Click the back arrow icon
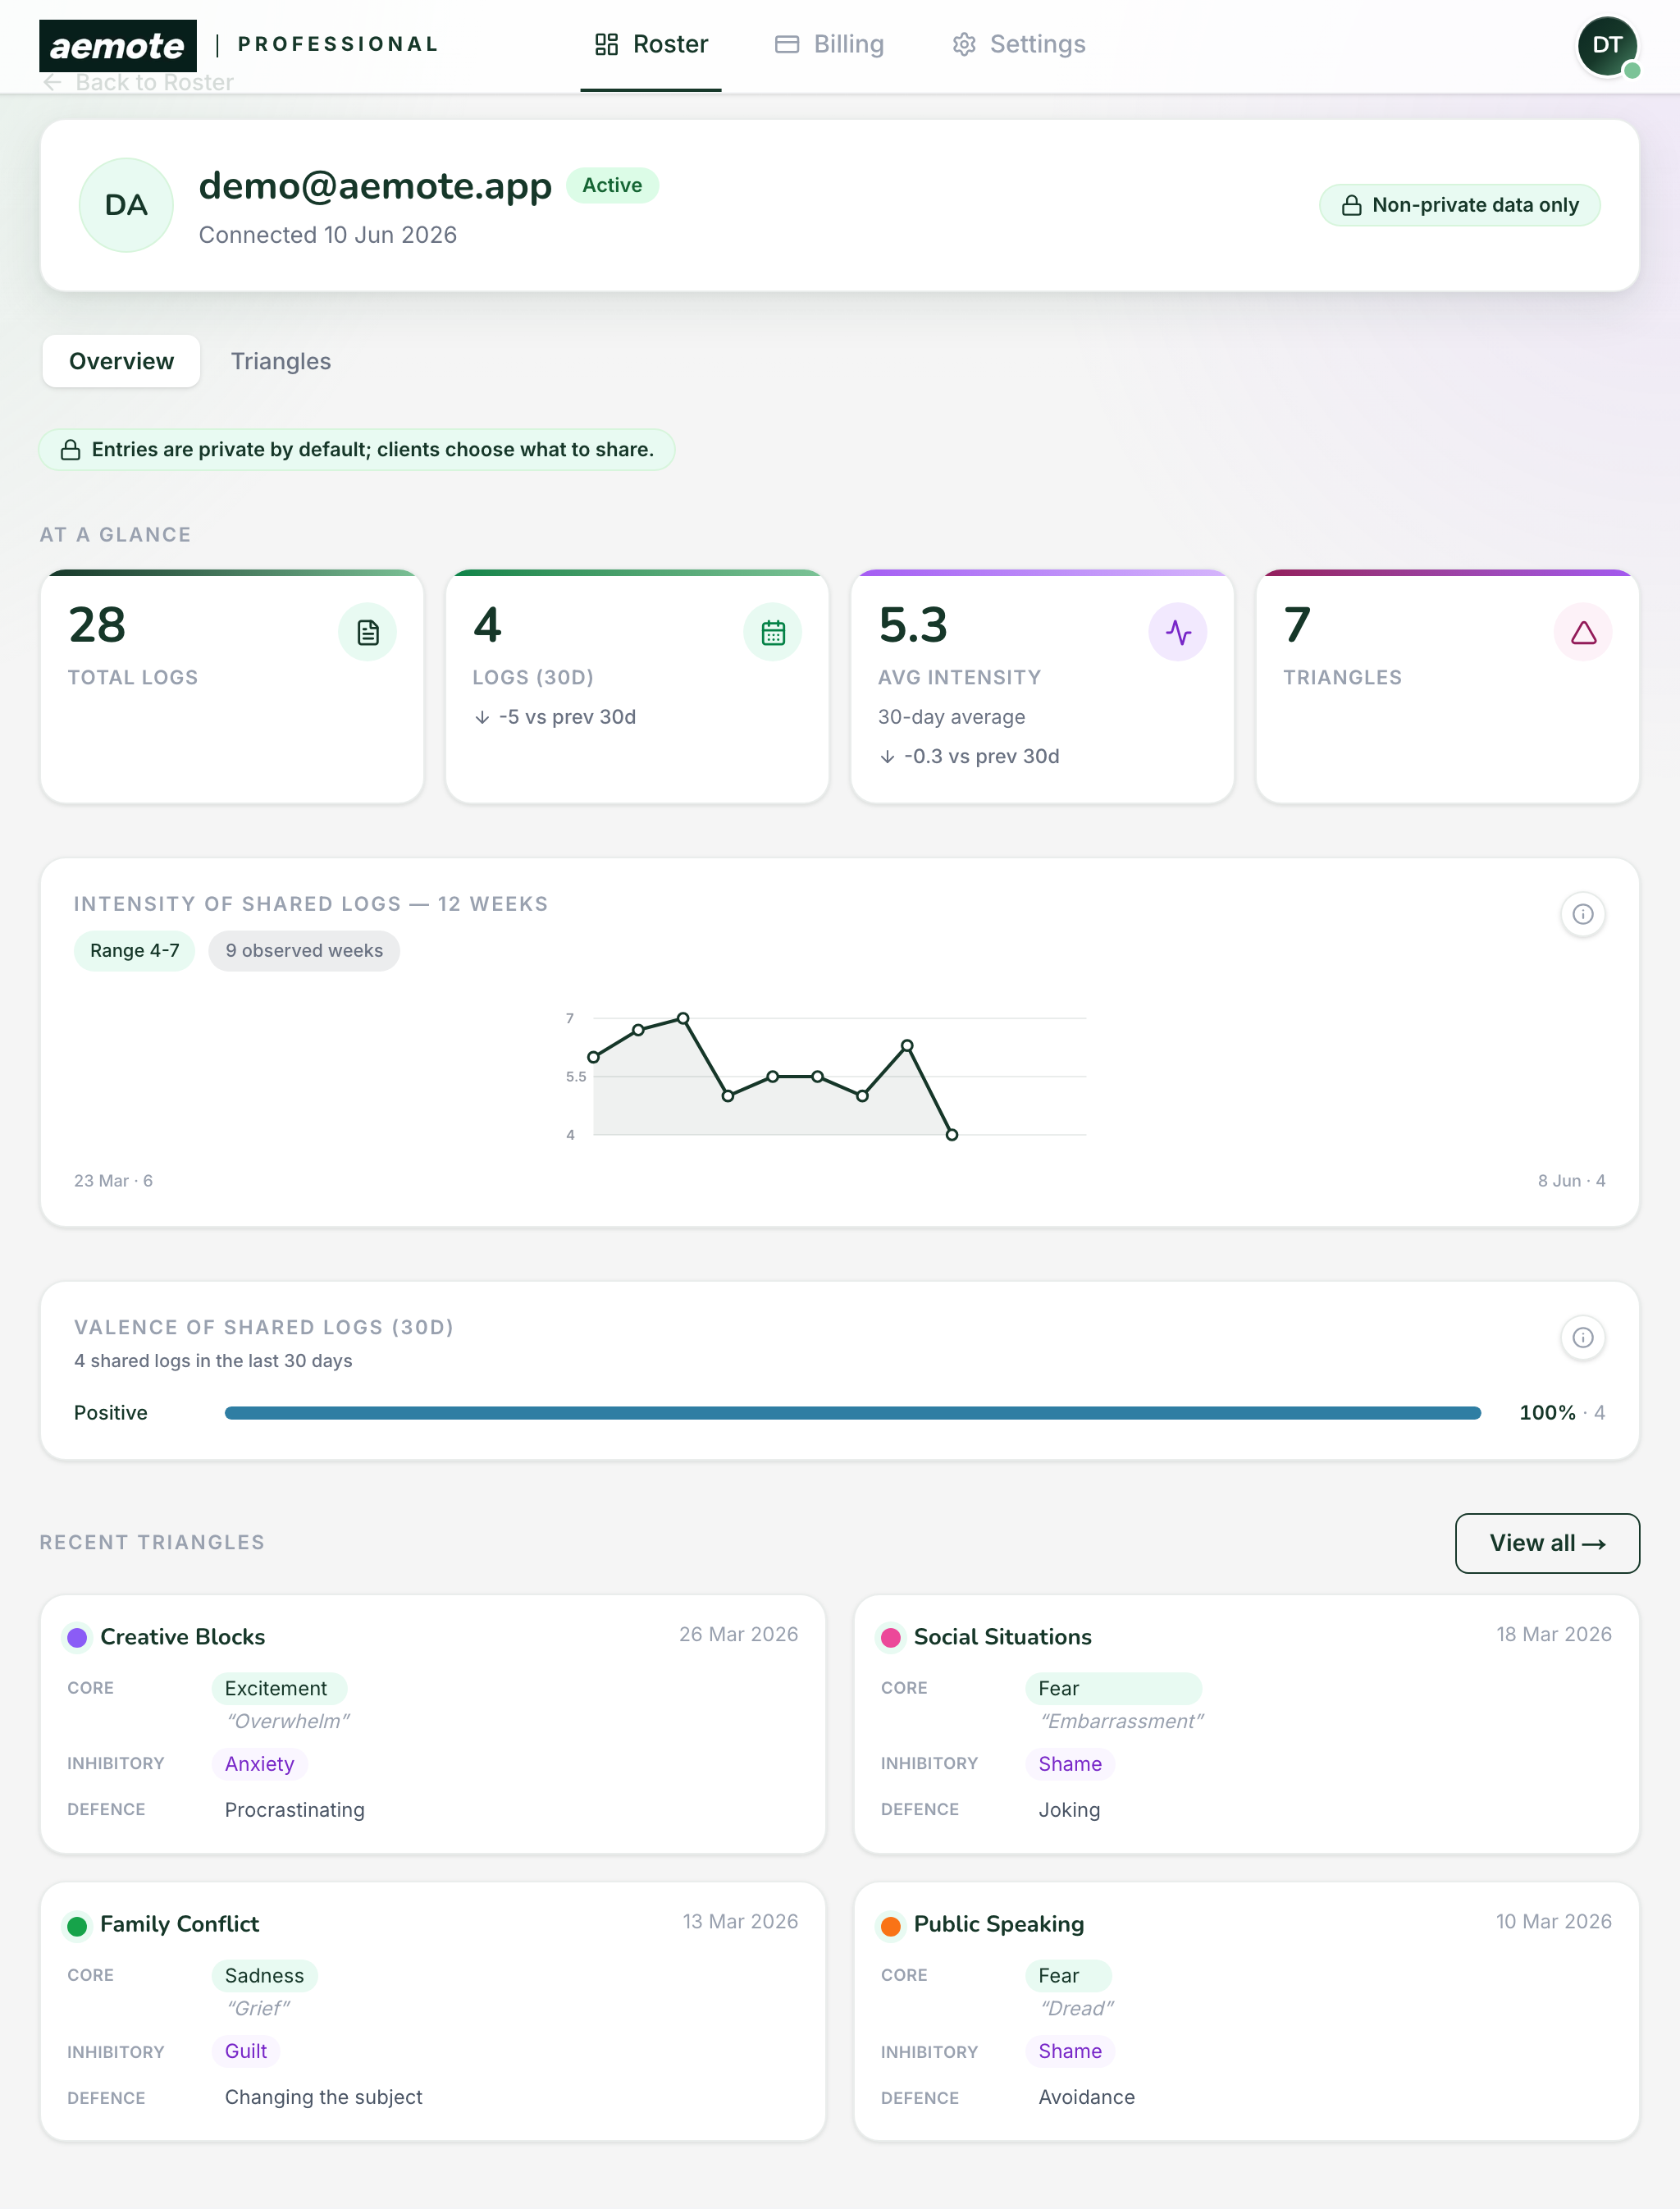 [x=53, y=82]
